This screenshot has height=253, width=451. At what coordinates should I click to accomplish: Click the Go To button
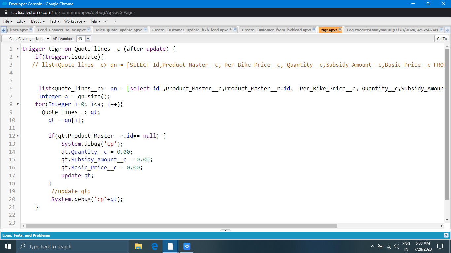pos(442,39)
